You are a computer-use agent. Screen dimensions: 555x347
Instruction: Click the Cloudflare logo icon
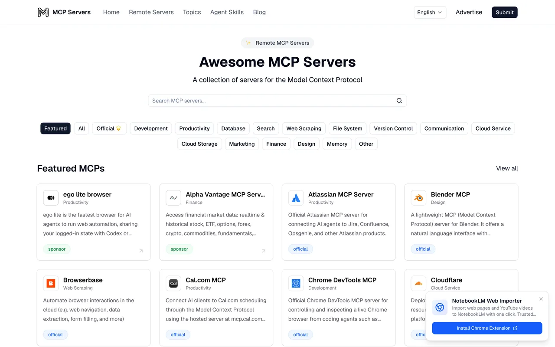418,283
